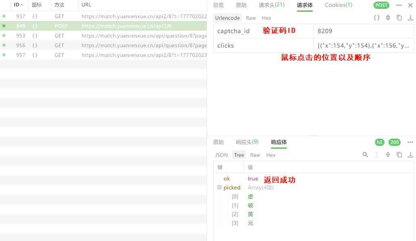Open the 响应头(9) tab
The image size is (416, 241).
point(247,142)
